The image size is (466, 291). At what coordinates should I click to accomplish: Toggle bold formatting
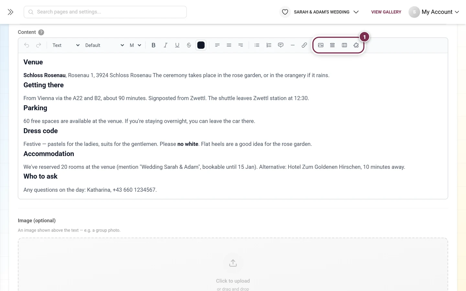pos(153,45)
